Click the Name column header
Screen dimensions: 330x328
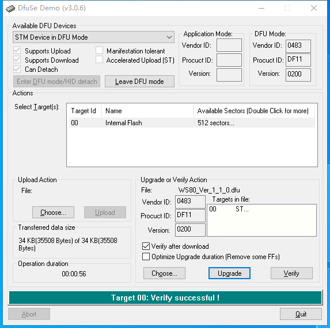[148, 111]
